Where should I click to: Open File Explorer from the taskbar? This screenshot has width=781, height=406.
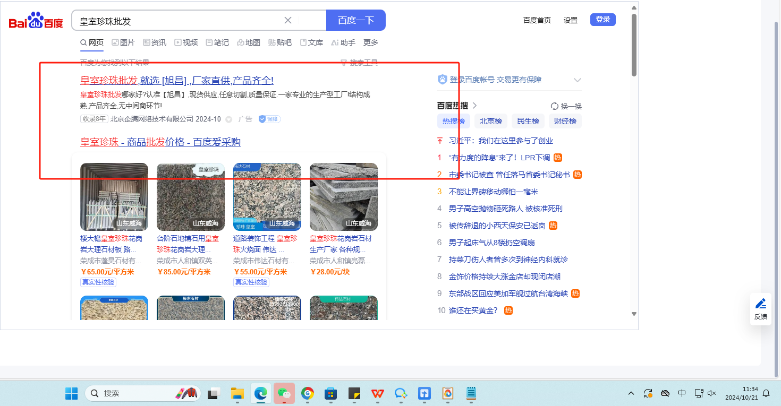tap(237, 393)
